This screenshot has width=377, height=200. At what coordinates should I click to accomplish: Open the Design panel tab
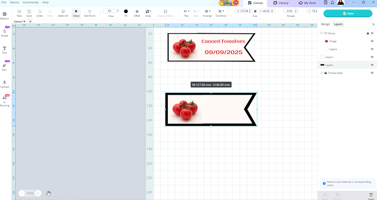click(326, 24)
